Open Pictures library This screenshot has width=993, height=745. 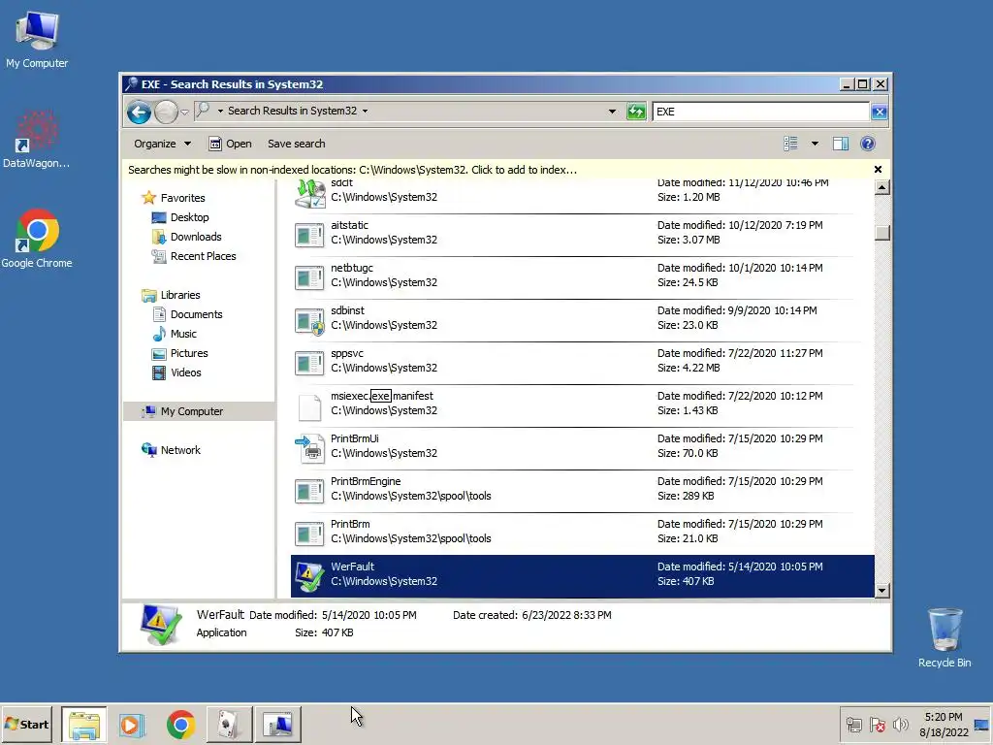(x=189, y=353)
